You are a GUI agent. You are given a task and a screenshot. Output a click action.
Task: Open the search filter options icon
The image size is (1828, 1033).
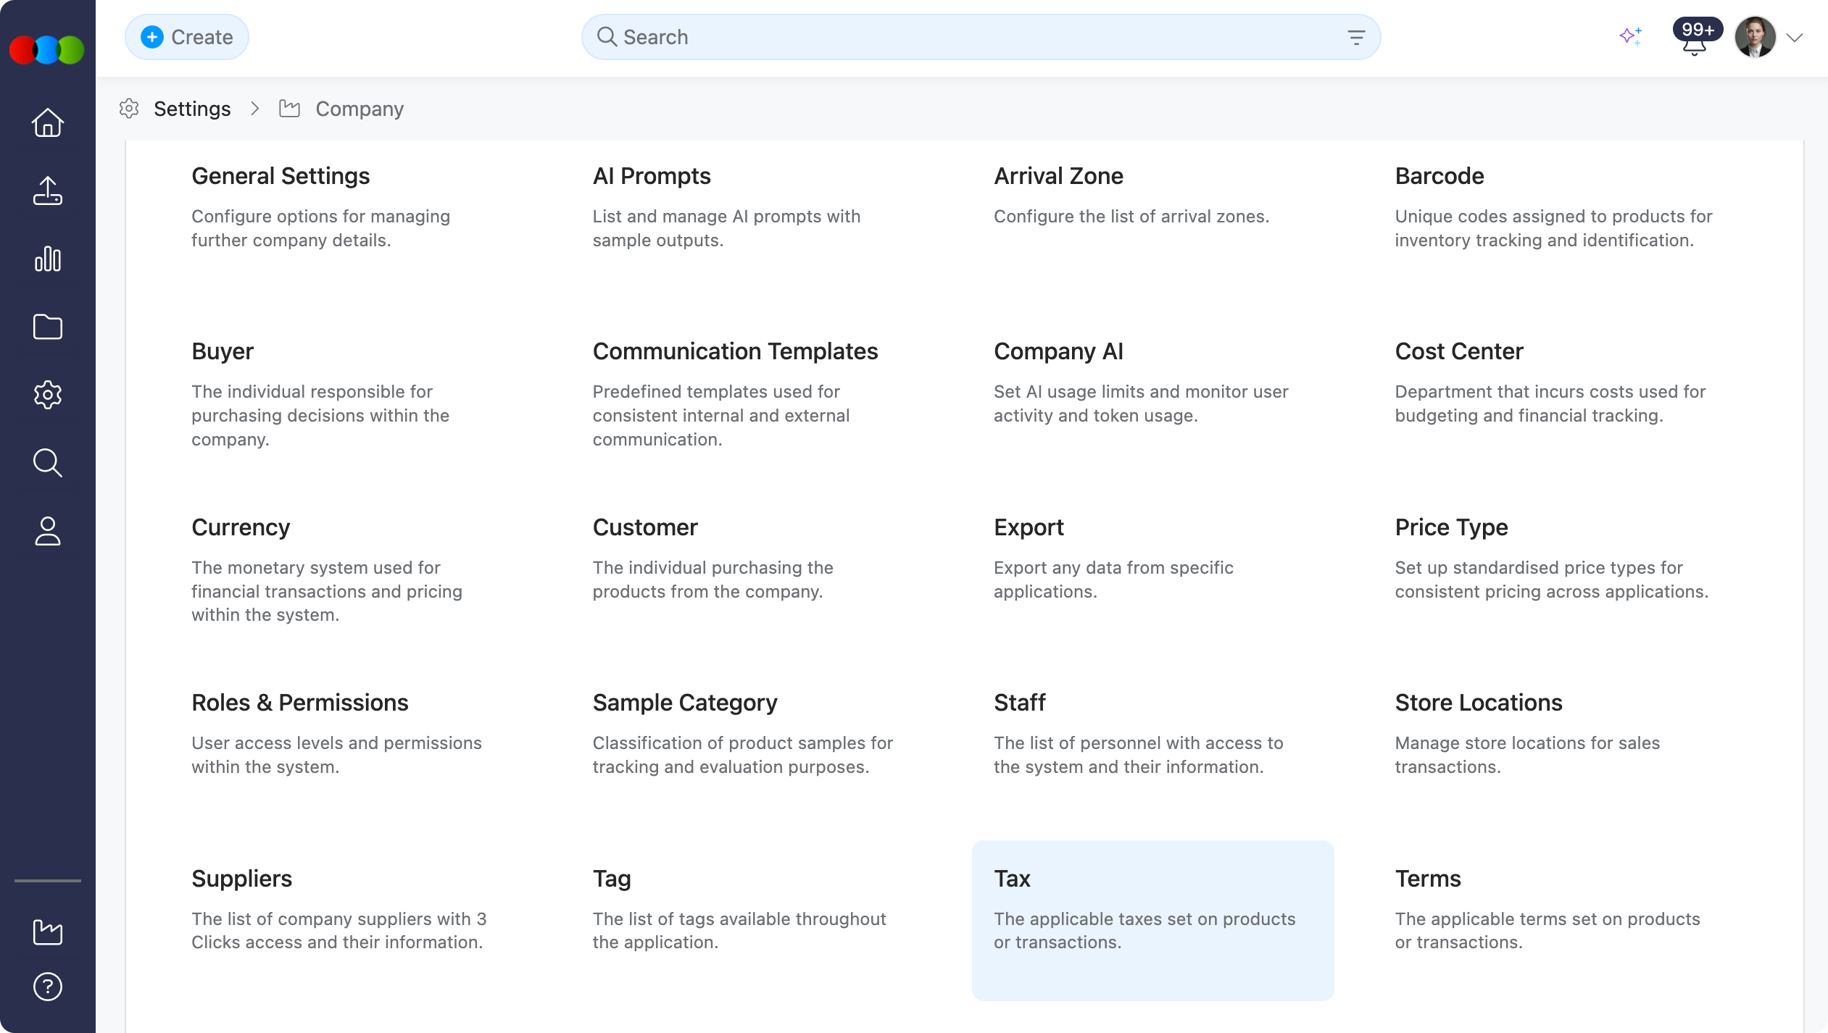coord(1356,37)
